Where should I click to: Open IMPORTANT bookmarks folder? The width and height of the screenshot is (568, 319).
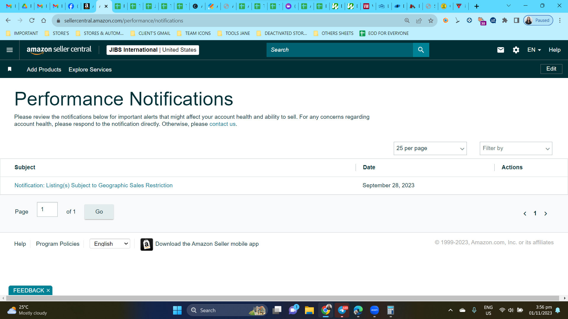pyautogui.click(x=22, y=33)
